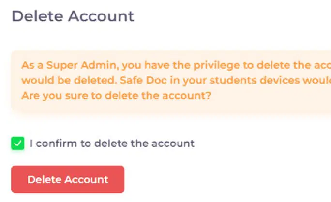Click the Delete Account page heading
This screenshot has height=202, width=331.
(x=73, y=16)
